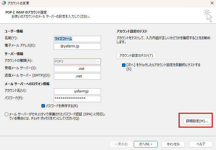Image resolution: width=216 pixels, height=150 pixels.
Task: Focus the パスワード input field
Action: click(x=78, y=99)
